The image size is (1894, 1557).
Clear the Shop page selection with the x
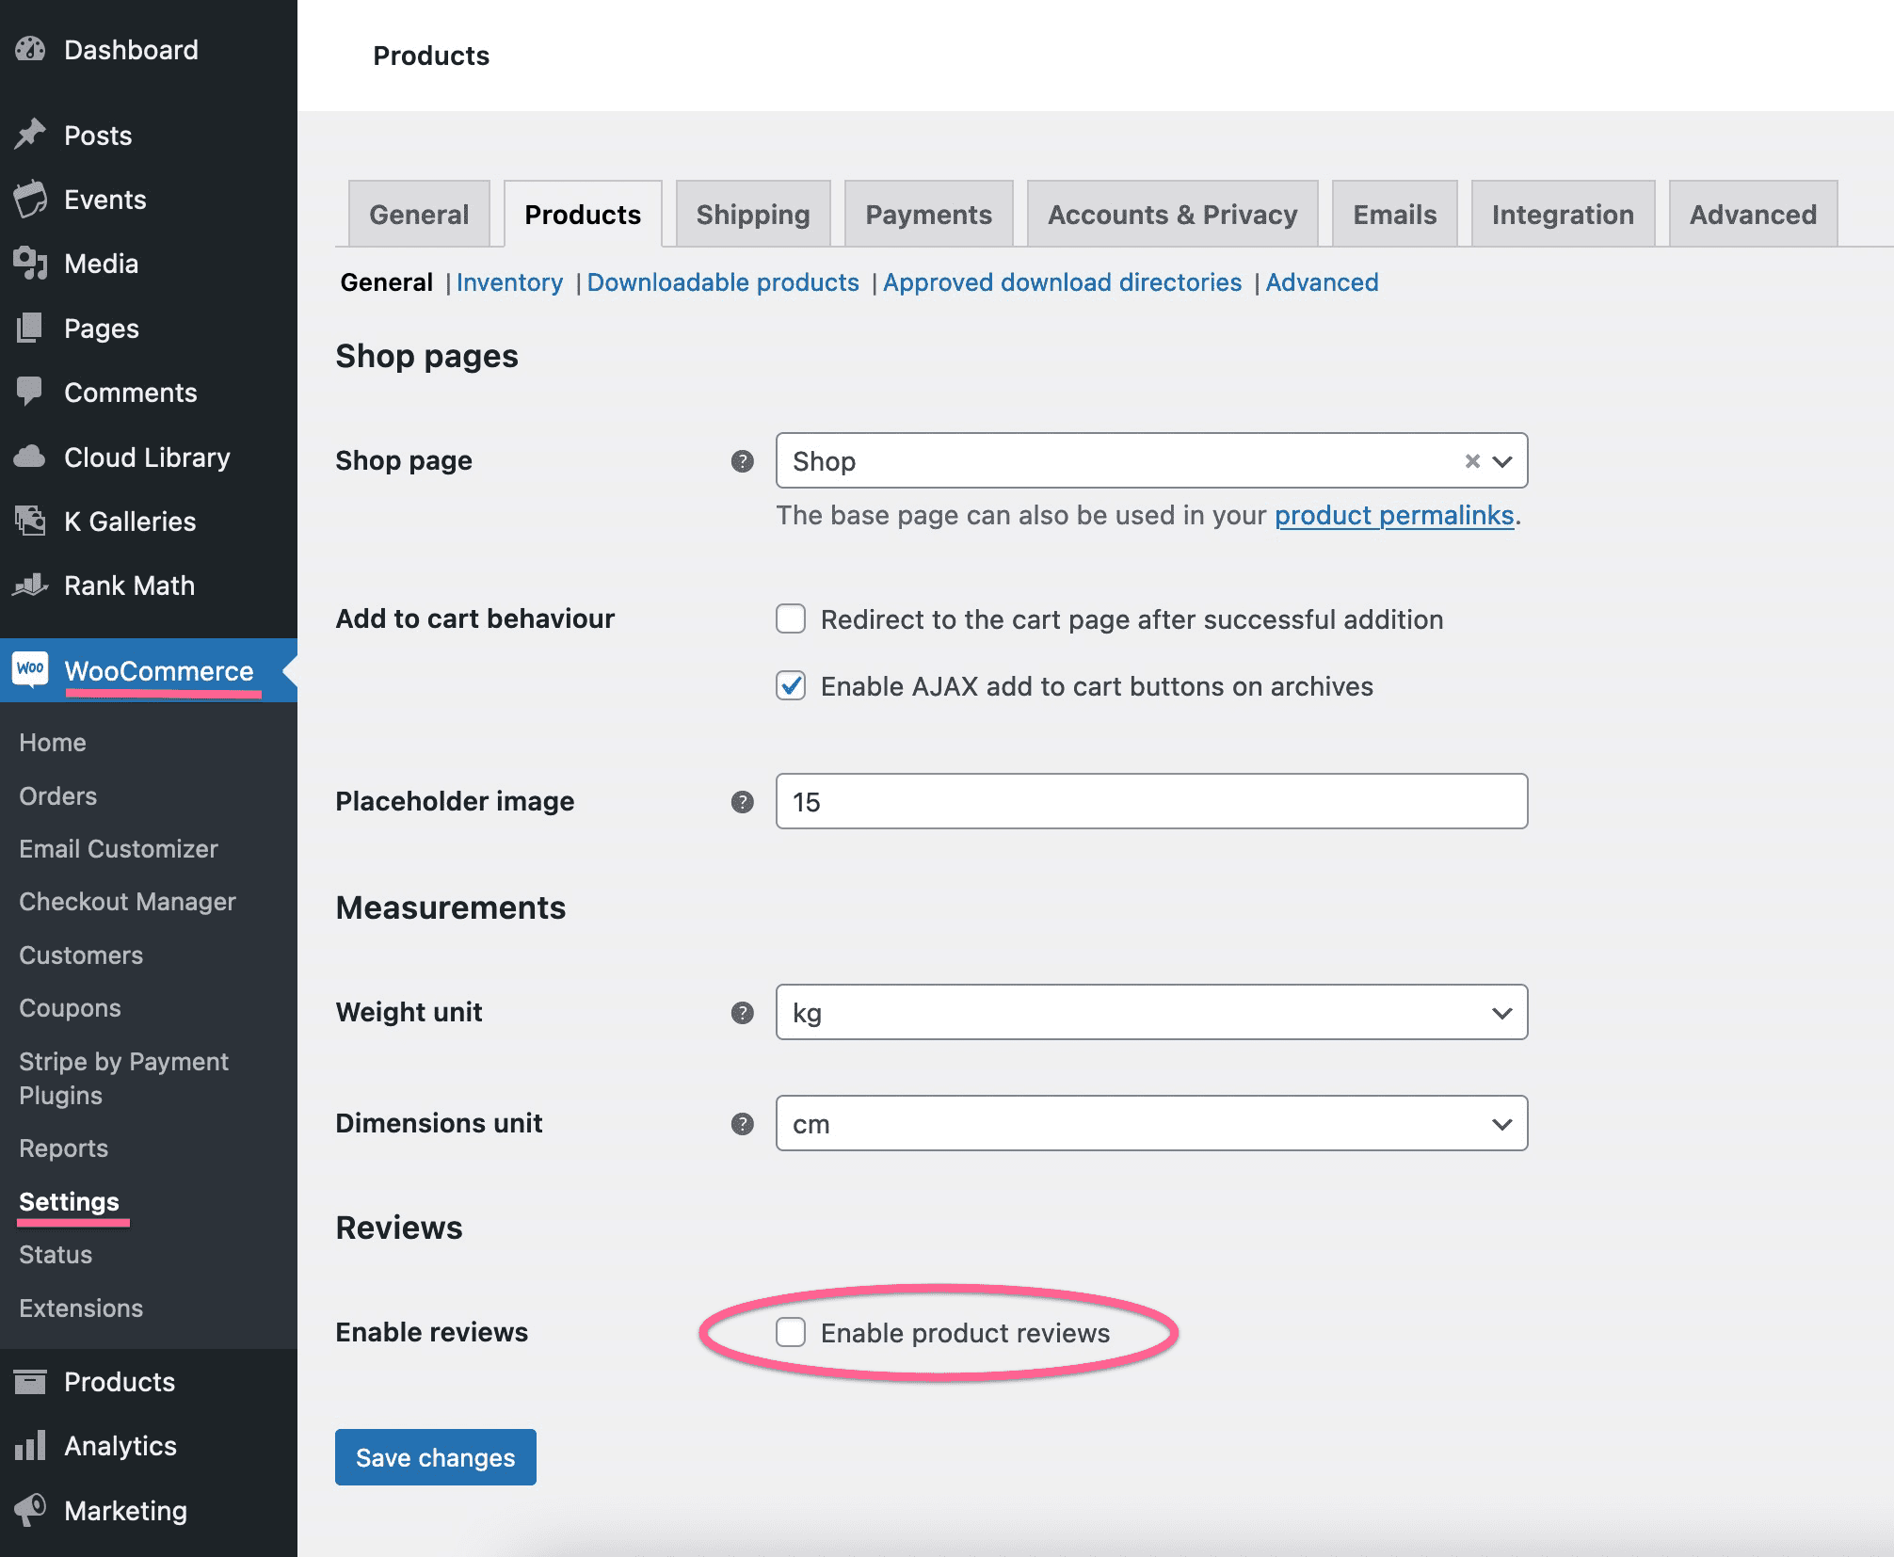point(1472,461)
